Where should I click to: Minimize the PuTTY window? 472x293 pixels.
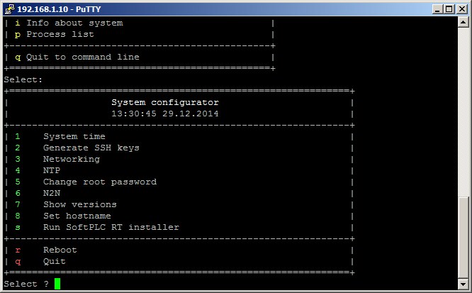coord(438,8)
